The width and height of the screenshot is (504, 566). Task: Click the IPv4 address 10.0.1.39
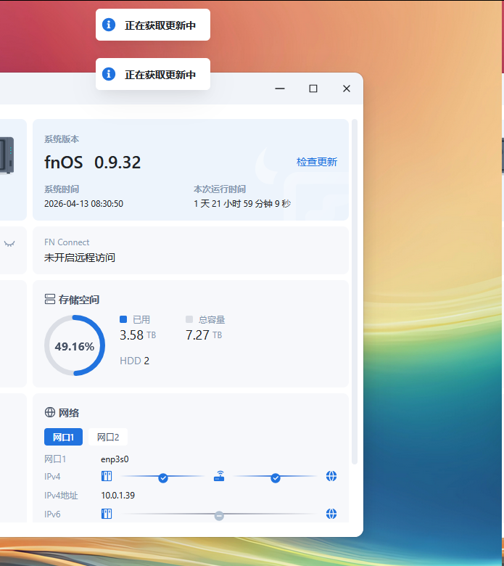point(118,495)
